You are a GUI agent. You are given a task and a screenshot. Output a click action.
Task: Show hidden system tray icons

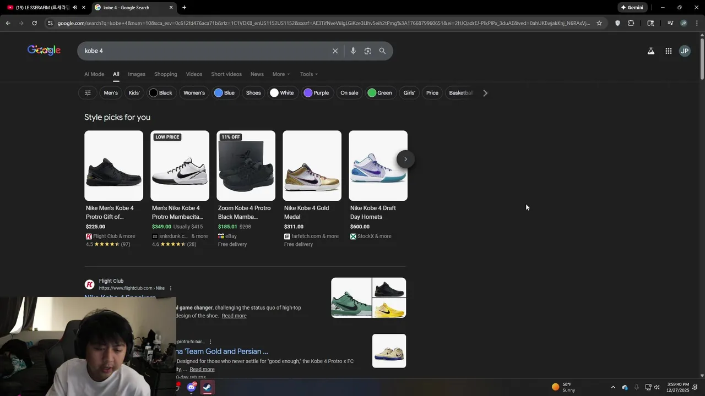pyautogui.click(x=614, y=387)
